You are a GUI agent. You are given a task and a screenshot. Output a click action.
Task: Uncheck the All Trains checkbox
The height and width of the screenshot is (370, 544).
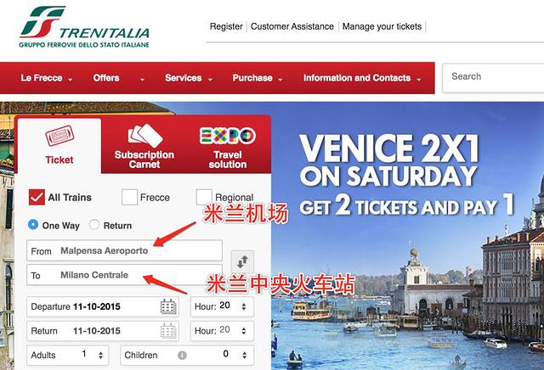click(37, 197)
